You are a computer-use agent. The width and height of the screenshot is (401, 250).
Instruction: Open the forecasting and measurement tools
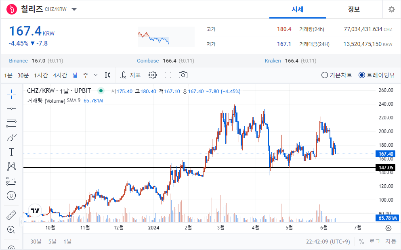coord(11,181)
